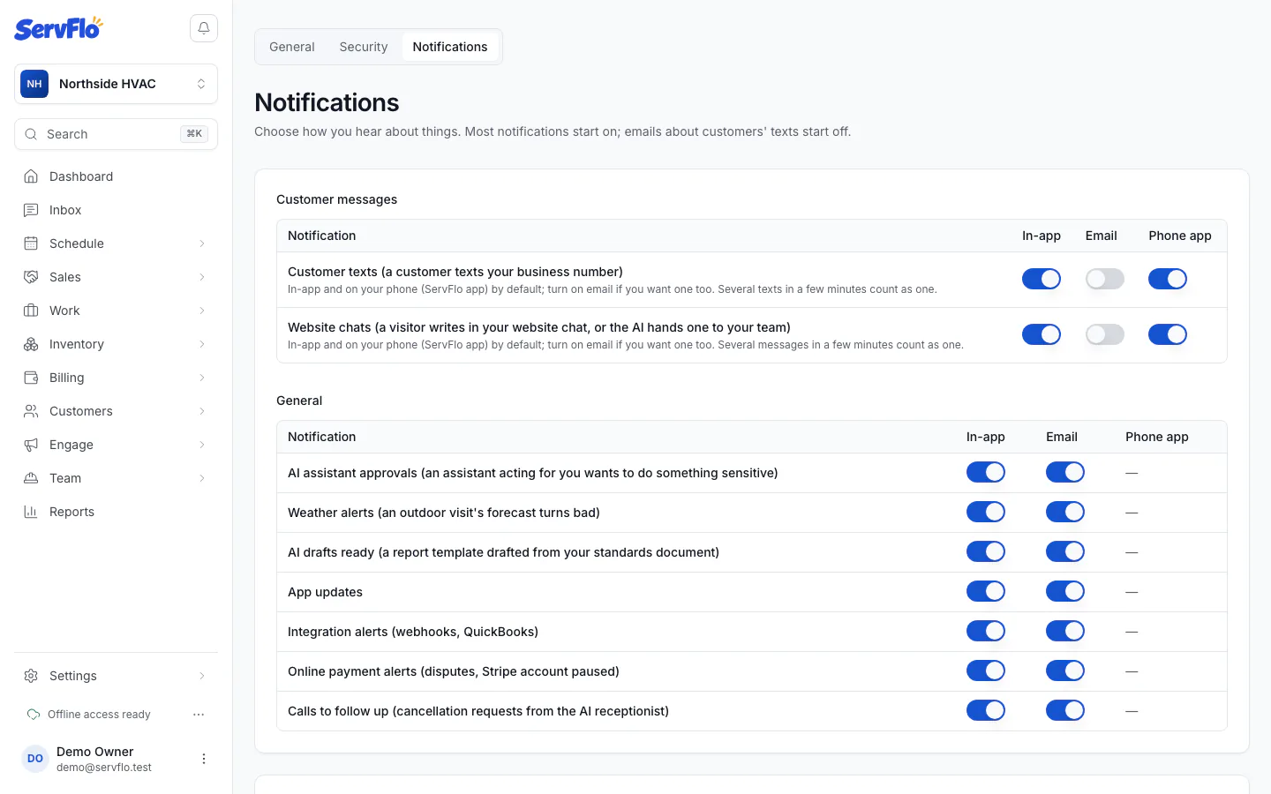Click the Settings gear icon
The width and height of the screenshot is (1271, 794).
tap(31, 676)
